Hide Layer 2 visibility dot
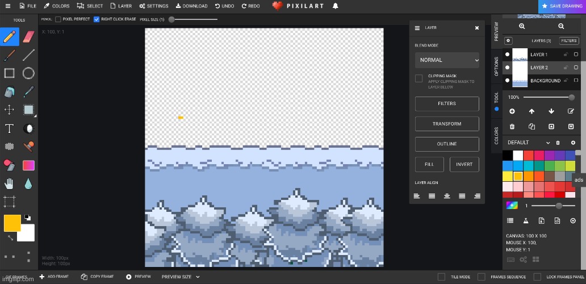This screenshot has height=284, width=586. click(507, 68)
